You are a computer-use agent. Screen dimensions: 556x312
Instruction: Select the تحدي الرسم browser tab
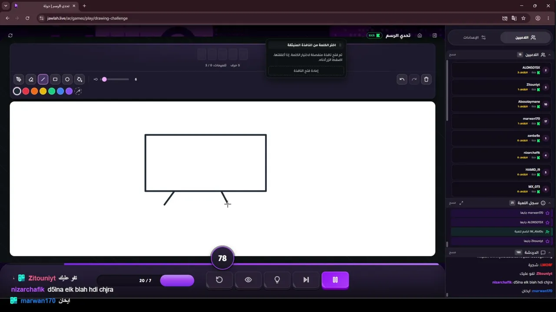[45, 6]
